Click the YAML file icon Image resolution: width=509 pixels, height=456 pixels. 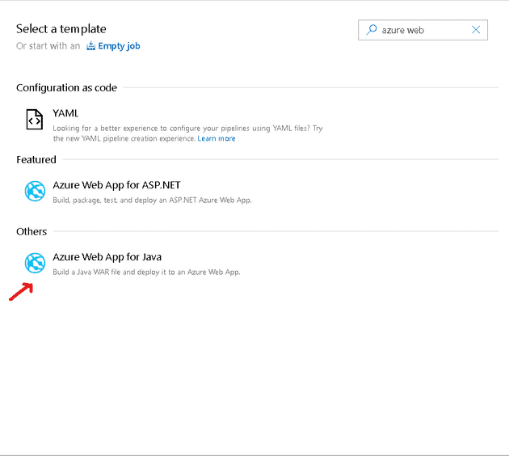click(x=35, y=120)
